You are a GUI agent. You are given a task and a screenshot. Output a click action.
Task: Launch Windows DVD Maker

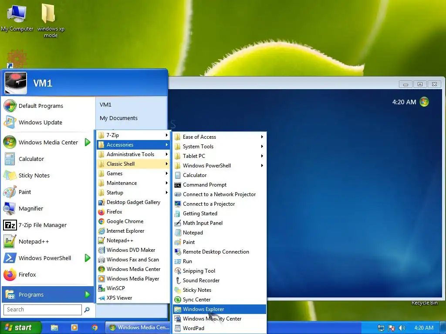pos(133,250)
